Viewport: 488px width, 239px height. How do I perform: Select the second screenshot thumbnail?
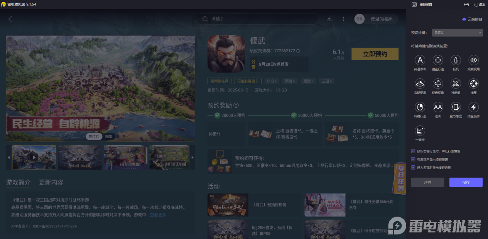pyautogui.click(x=80, y=158)
